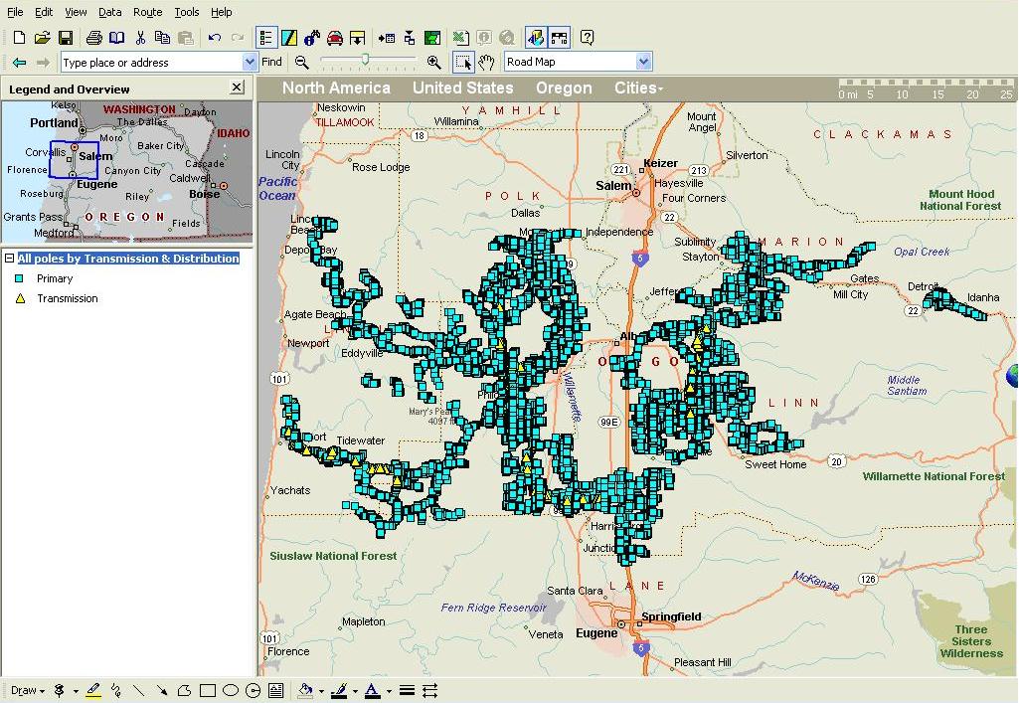
Task: Click the Oregon breadcrumb link
Action: coord(564,88)
